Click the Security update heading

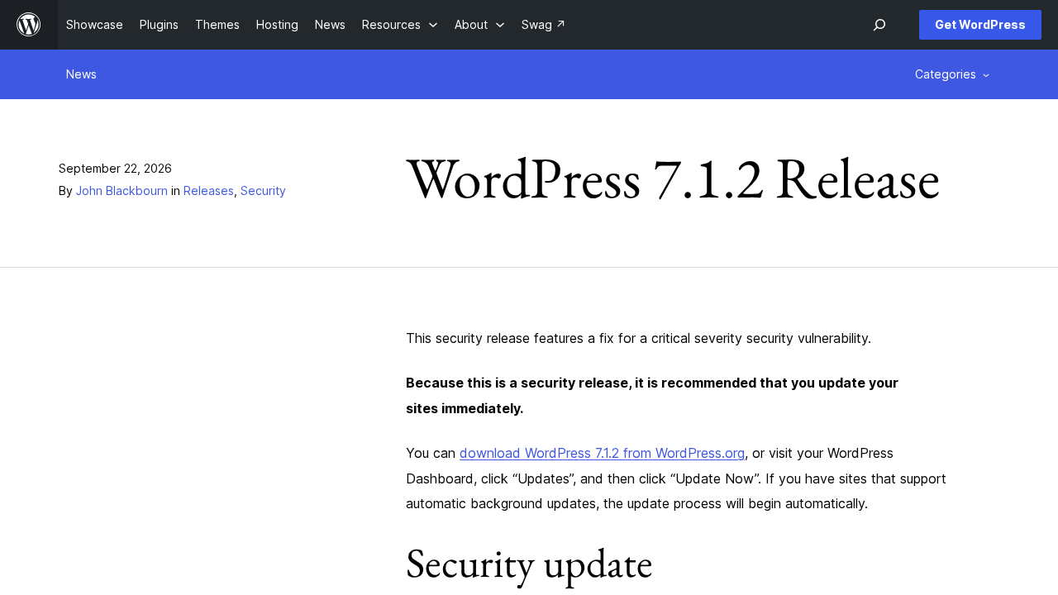pos(529,564)
